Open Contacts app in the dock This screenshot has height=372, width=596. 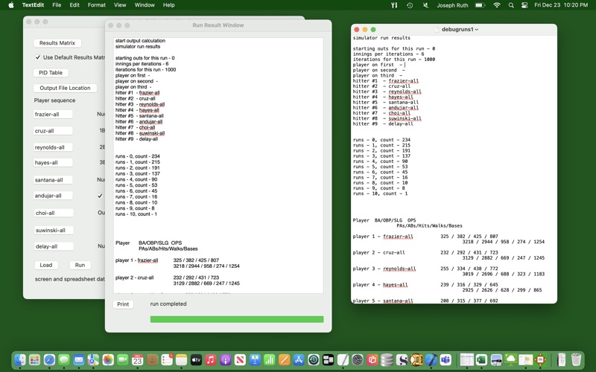152,359
